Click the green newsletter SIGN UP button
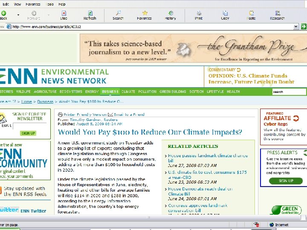The height and width of the screenshot is (230, 307). 28,133
